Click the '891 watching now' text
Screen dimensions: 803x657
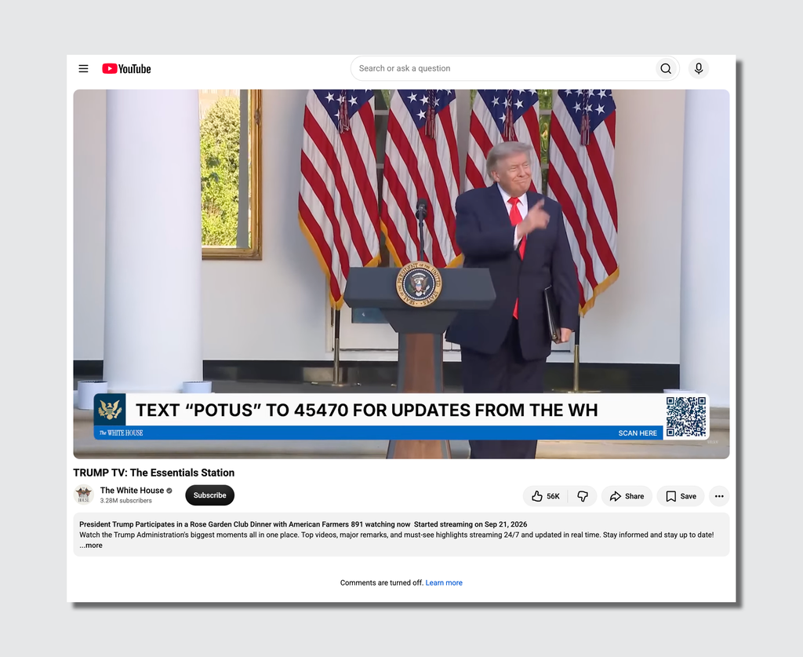380,524
